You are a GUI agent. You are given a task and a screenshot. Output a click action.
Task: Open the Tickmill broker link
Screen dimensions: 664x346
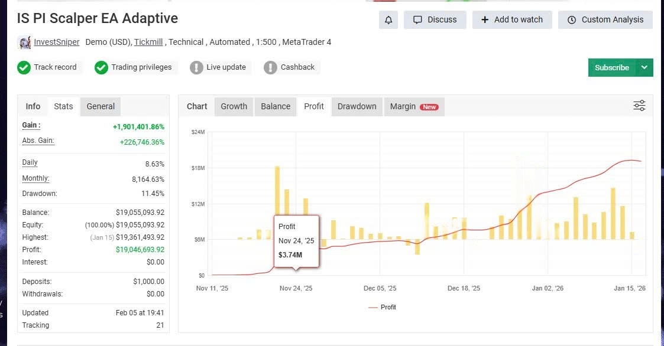pos(148,42)
